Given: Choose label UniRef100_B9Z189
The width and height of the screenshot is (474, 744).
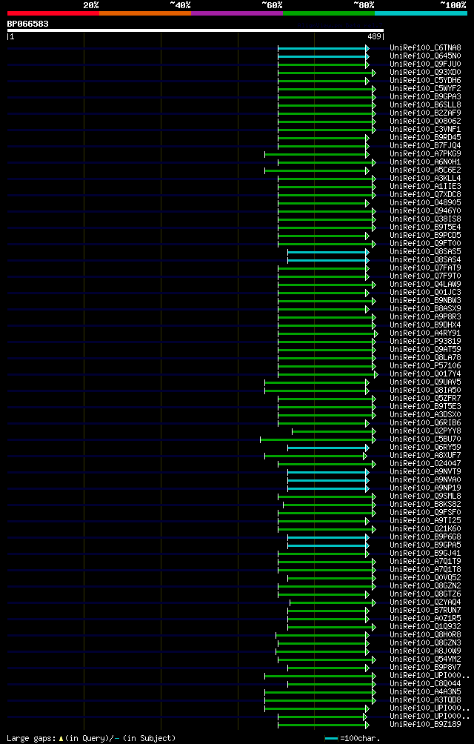Looking at the screenshot, I should (424, 724).
